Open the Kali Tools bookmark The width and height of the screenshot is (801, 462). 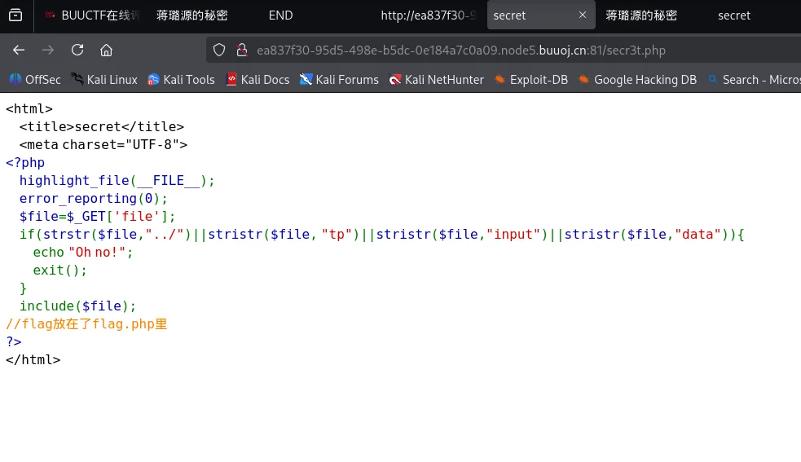tap(181, 80)
